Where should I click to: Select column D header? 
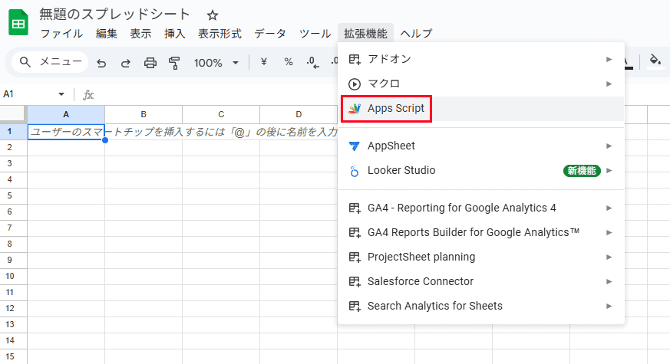299,114
